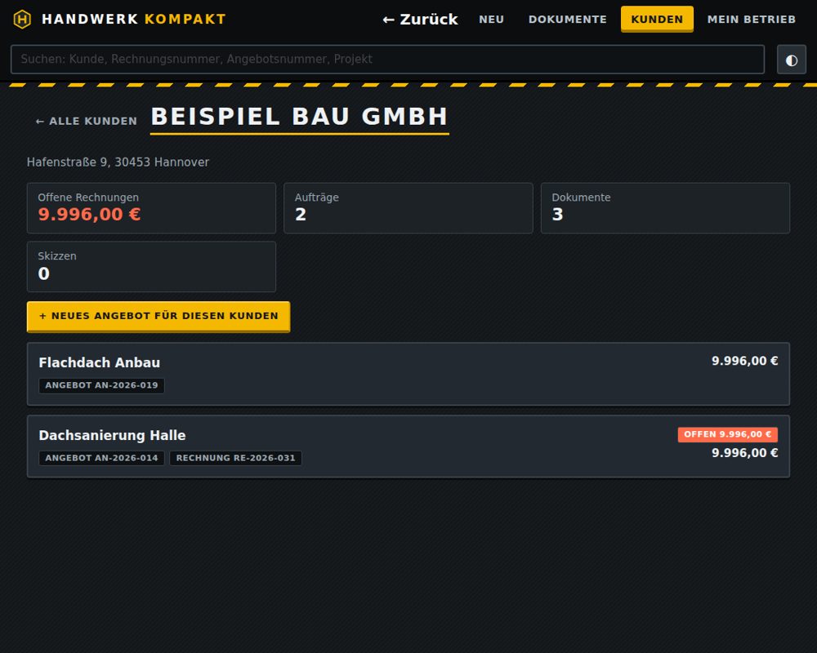The image size is (817, 653).
Task: Focus the search field for Kunde, Rechnungsnummer
Action: pos(387,60)
